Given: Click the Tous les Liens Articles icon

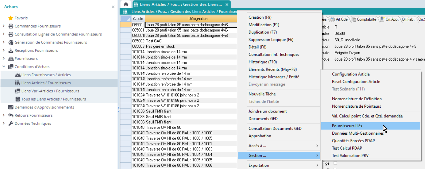Looking at the screenshot, I should [18, 99].
